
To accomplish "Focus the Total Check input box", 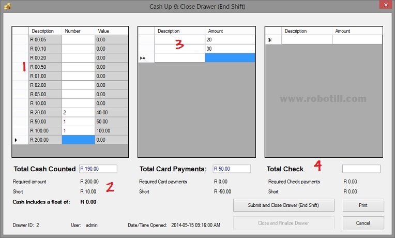I will [x=361, y=169].
